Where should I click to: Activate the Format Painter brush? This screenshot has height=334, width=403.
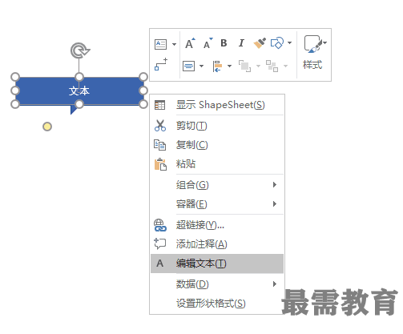[x=260, y=43]
